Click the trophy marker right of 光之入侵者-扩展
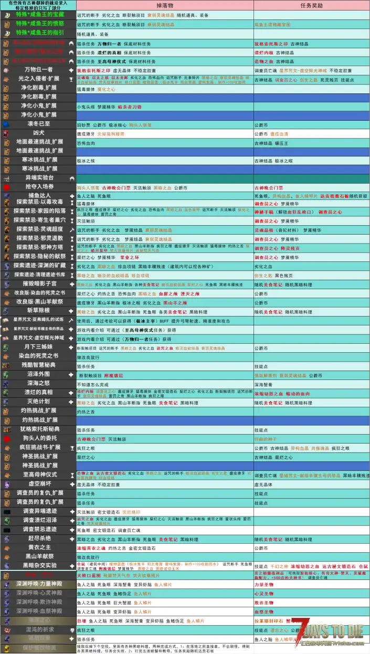Viewport: 370px width, 654px height. click(x=71, y=79)
